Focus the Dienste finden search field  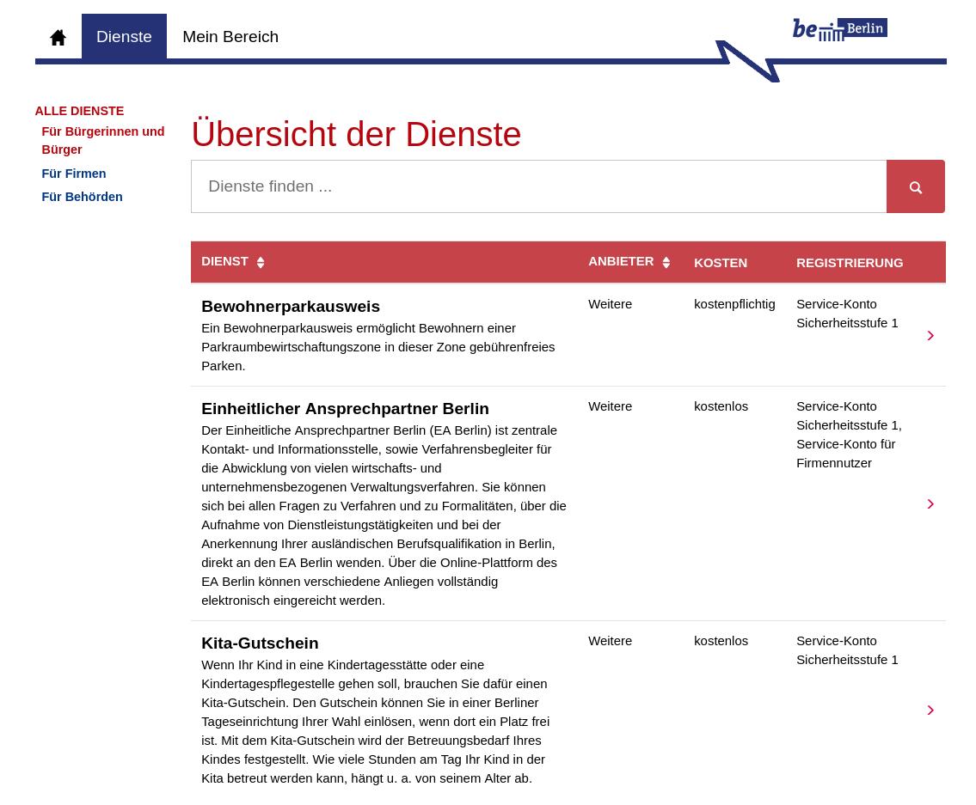[x=538, y=186]
